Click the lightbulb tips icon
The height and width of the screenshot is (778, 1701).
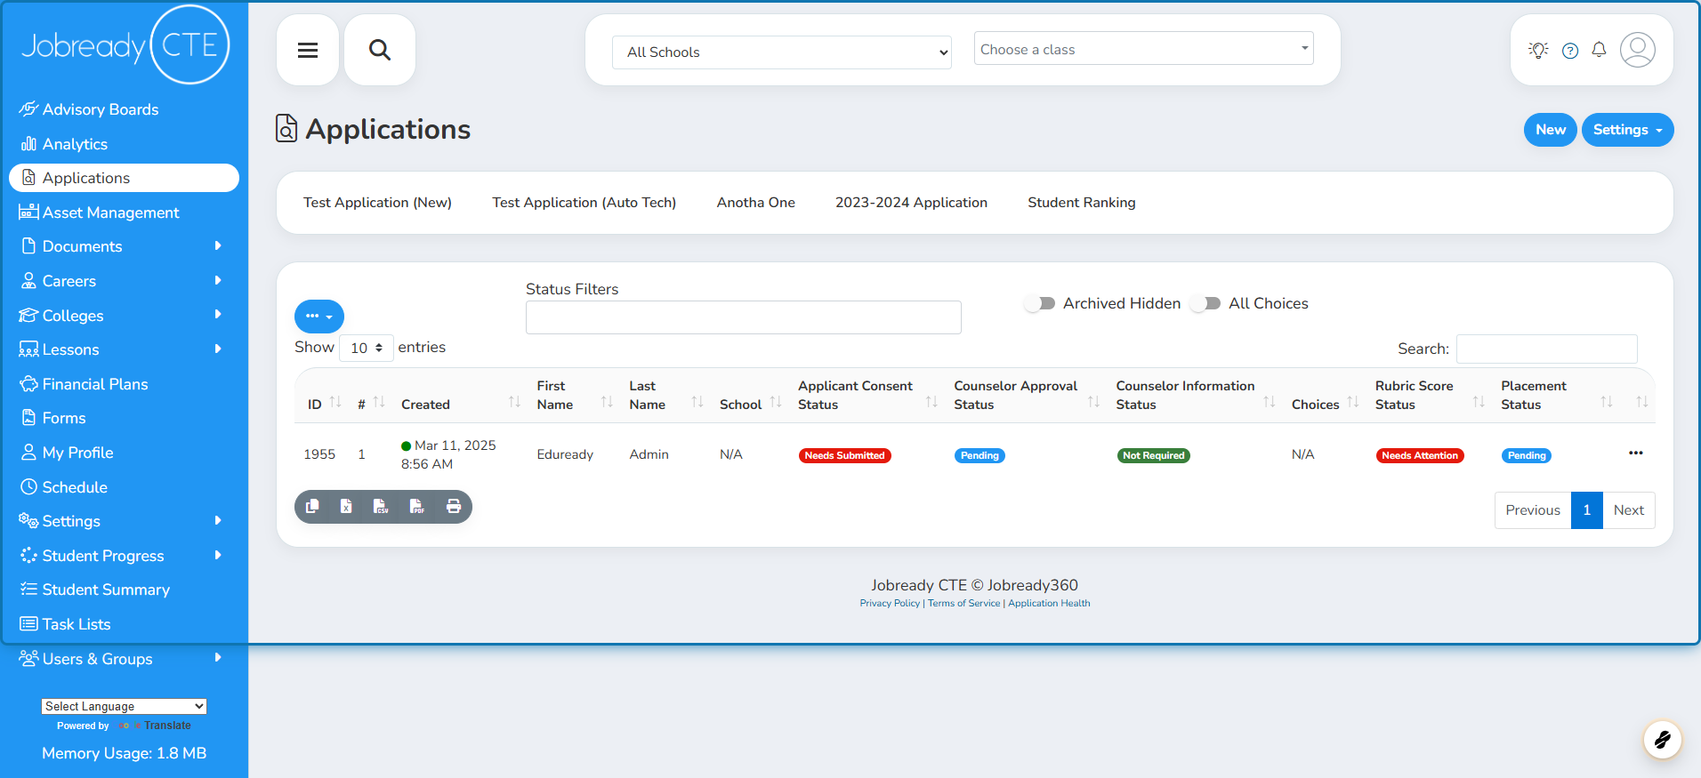pyautogui.click(x=1538, y=51)
